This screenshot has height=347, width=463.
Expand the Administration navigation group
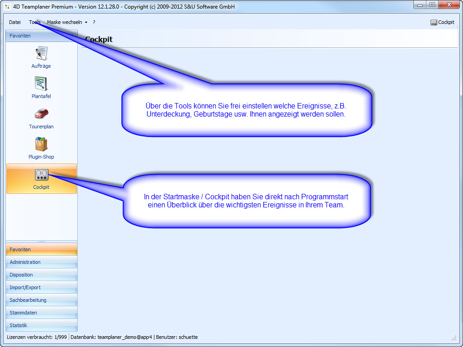[41, 262]
